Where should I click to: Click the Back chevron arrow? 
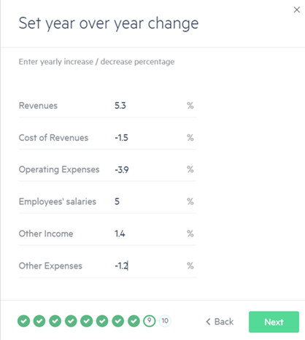208,322
